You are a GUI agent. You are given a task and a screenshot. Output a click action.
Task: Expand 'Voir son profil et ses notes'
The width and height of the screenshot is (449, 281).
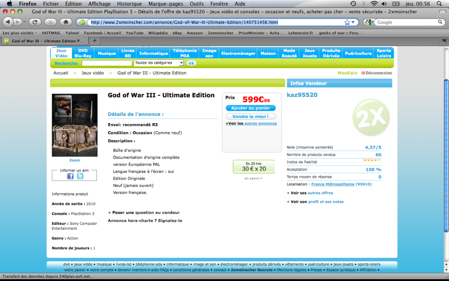tap(315, 202)
